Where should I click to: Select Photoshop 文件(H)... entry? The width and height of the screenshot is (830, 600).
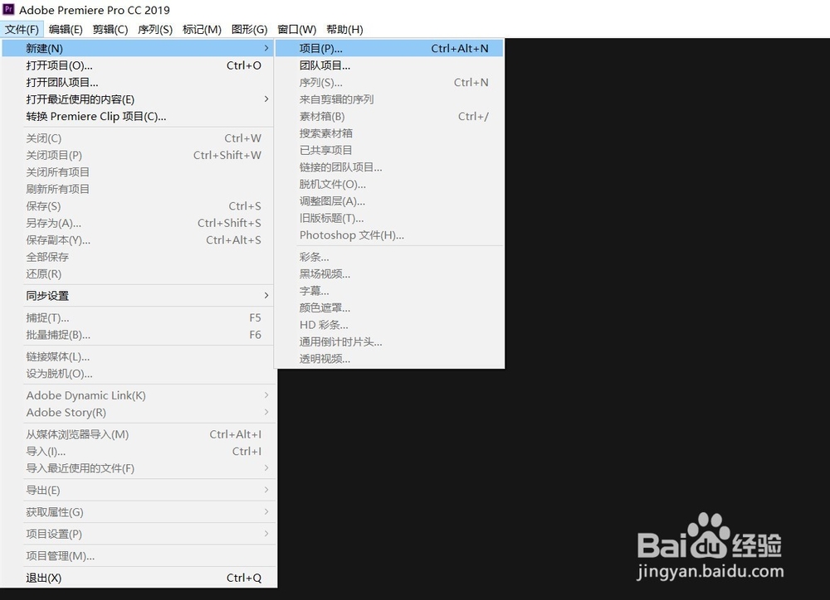click(x=389, y=235)
